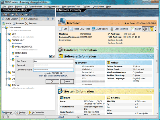160x120 pixels.
Task: Expand the TYRONE domain node
Action: point(7,85)
